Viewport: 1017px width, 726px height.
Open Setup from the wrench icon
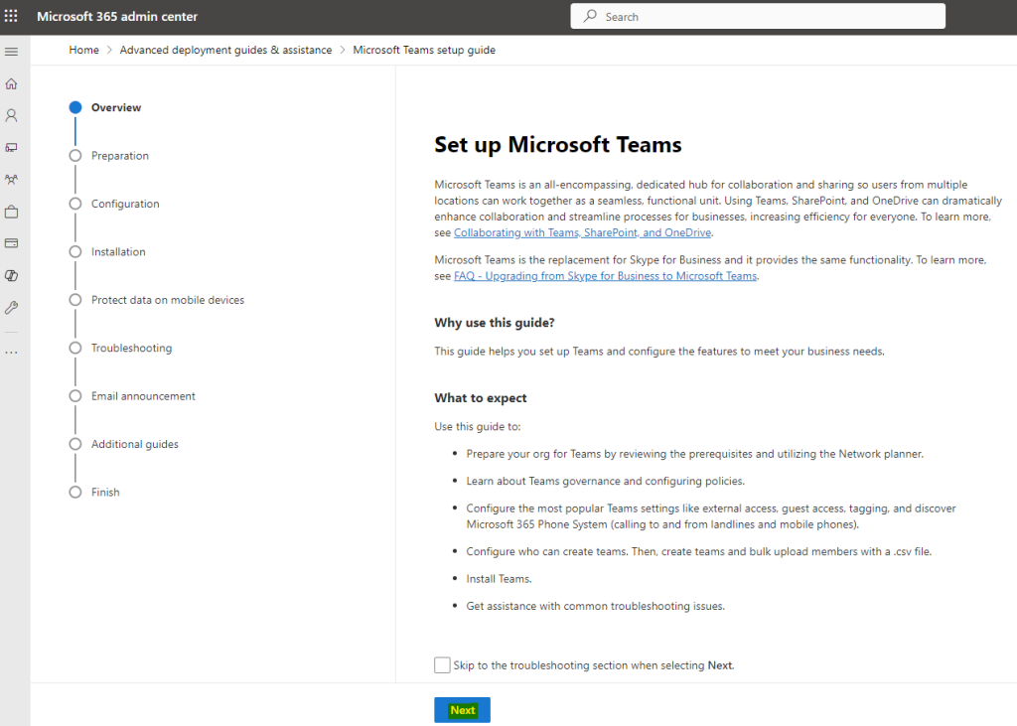click(11, 308)
